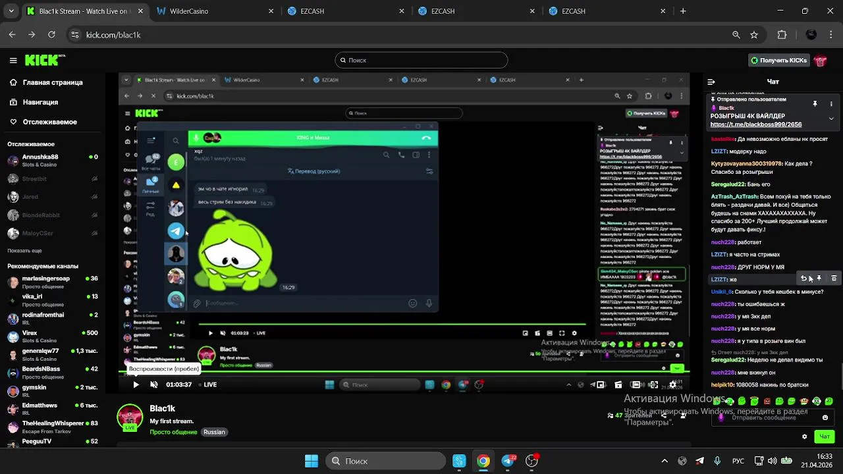
Task: Click Получить KICKs button
Action: 779,61
